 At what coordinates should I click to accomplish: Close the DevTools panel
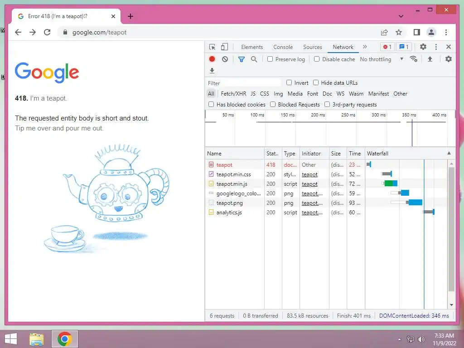coord(449,47)
